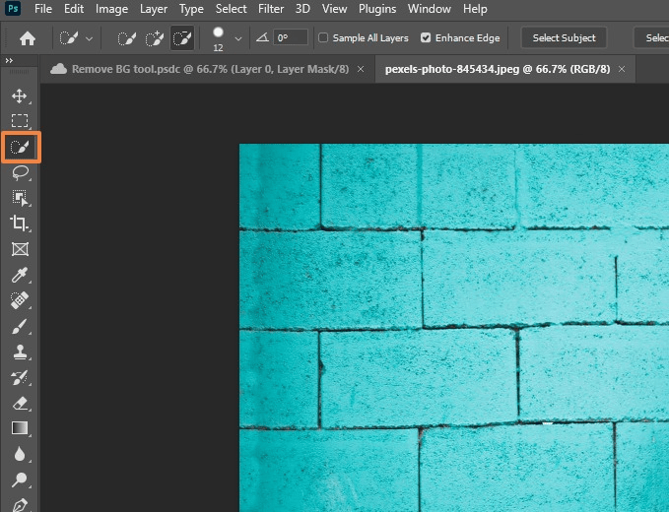Click the Select Subject button

click(x=564, y=38)
